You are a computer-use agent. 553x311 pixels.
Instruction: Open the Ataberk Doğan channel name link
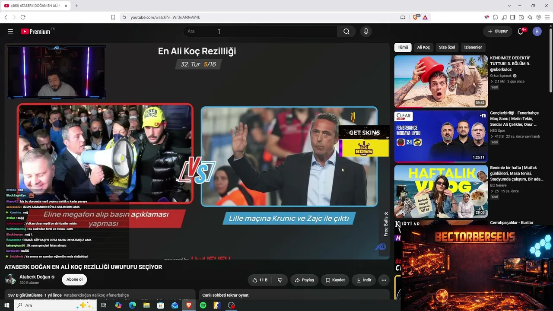[x=35, y=276]
